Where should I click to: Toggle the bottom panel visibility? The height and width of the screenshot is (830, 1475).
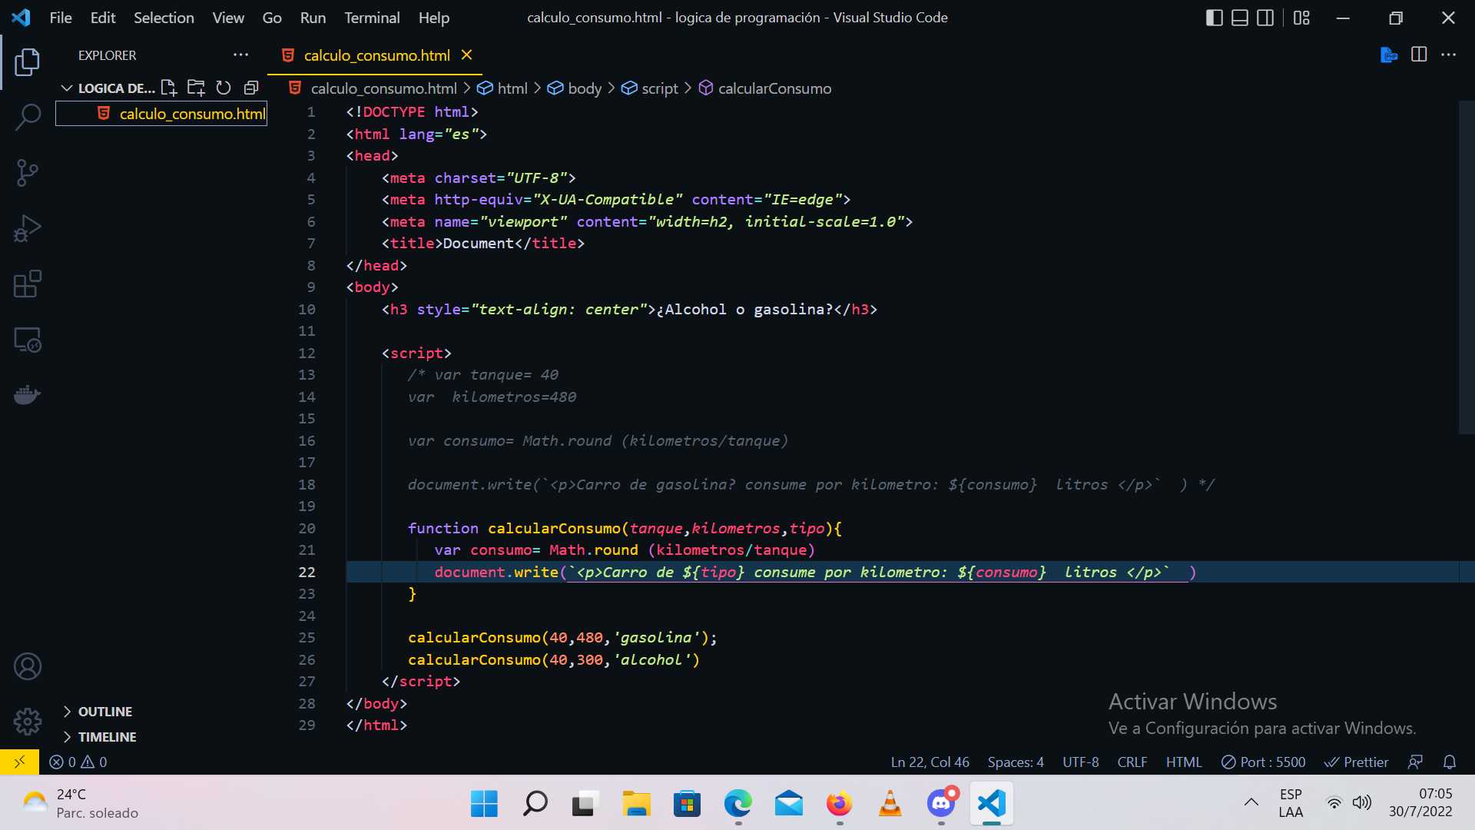(x=1240, y=18)
